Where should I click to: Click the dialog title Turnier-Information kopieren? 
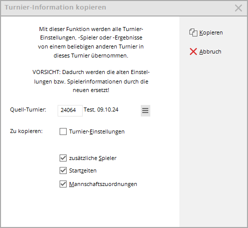(55, 7)
